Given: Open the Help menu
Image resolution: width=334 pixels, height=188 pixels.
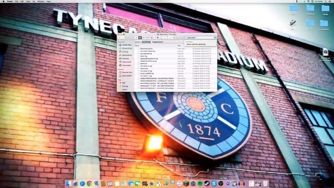Looking at the screenshot, I should [x=49, y=1].
